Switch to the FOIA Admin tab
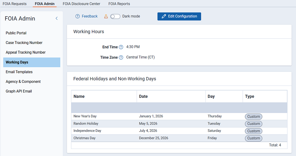 click(x=45, y=4)
